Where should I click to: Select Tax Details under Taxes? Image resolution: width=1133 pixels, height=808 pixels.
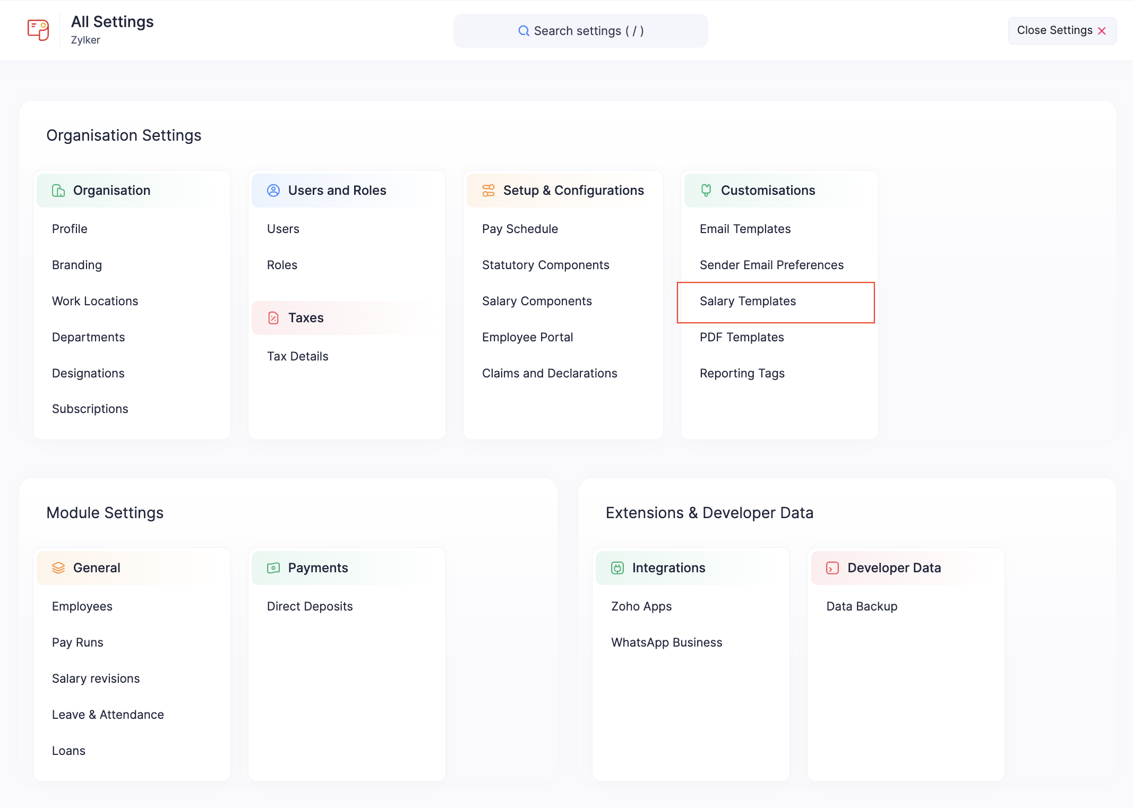(297, 357)
